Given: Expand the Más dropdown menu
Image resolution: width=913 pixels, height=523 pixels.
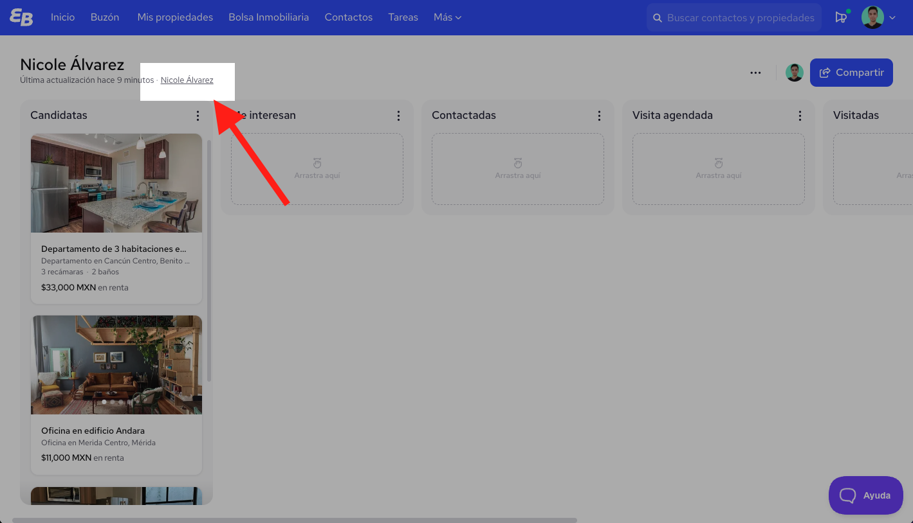Looking at the screenshot, I should 447,17.
